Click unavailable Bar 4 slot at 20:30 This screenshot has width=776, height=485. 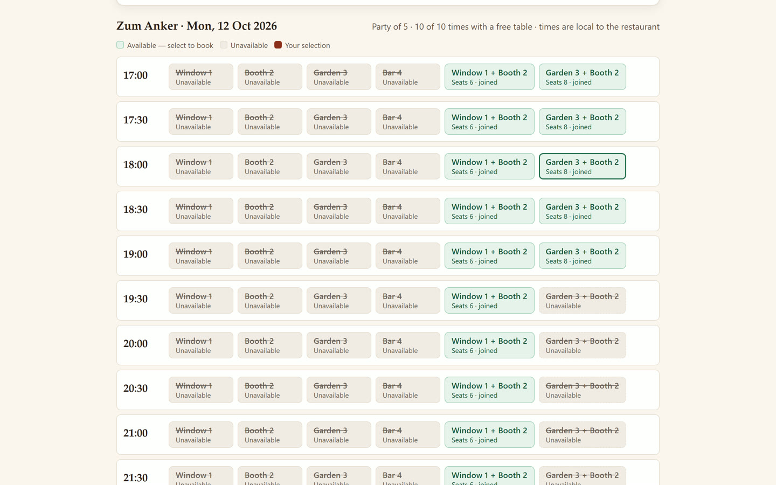point(408,390)
